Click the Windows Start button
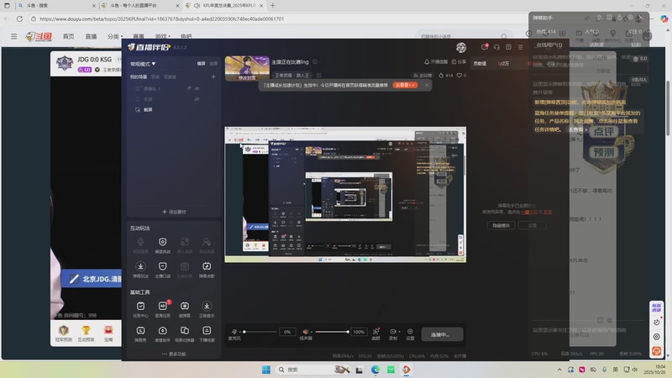 [x=266, y=370]
